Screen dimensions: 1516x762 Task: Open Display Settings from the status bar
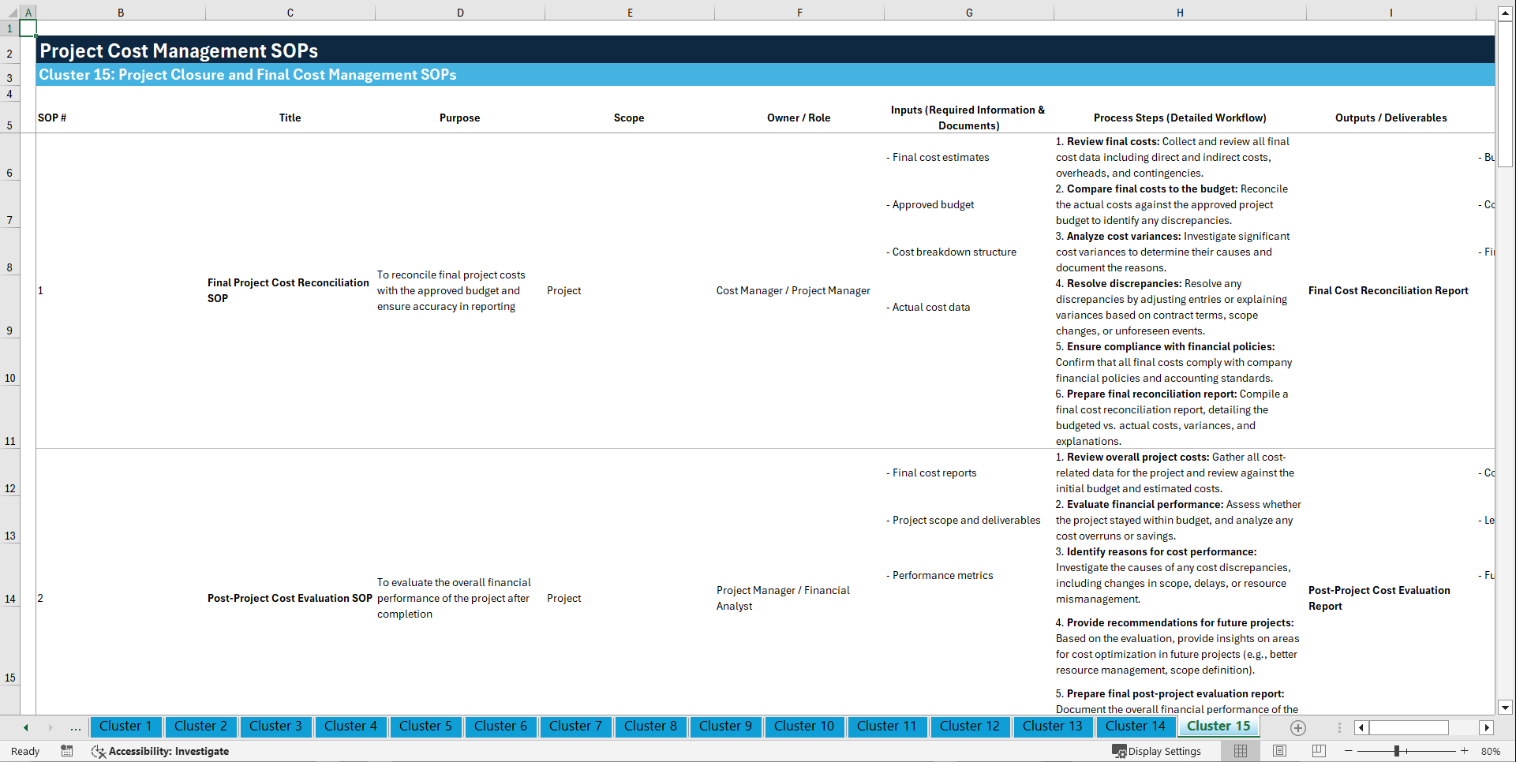tap(1157, 751)
